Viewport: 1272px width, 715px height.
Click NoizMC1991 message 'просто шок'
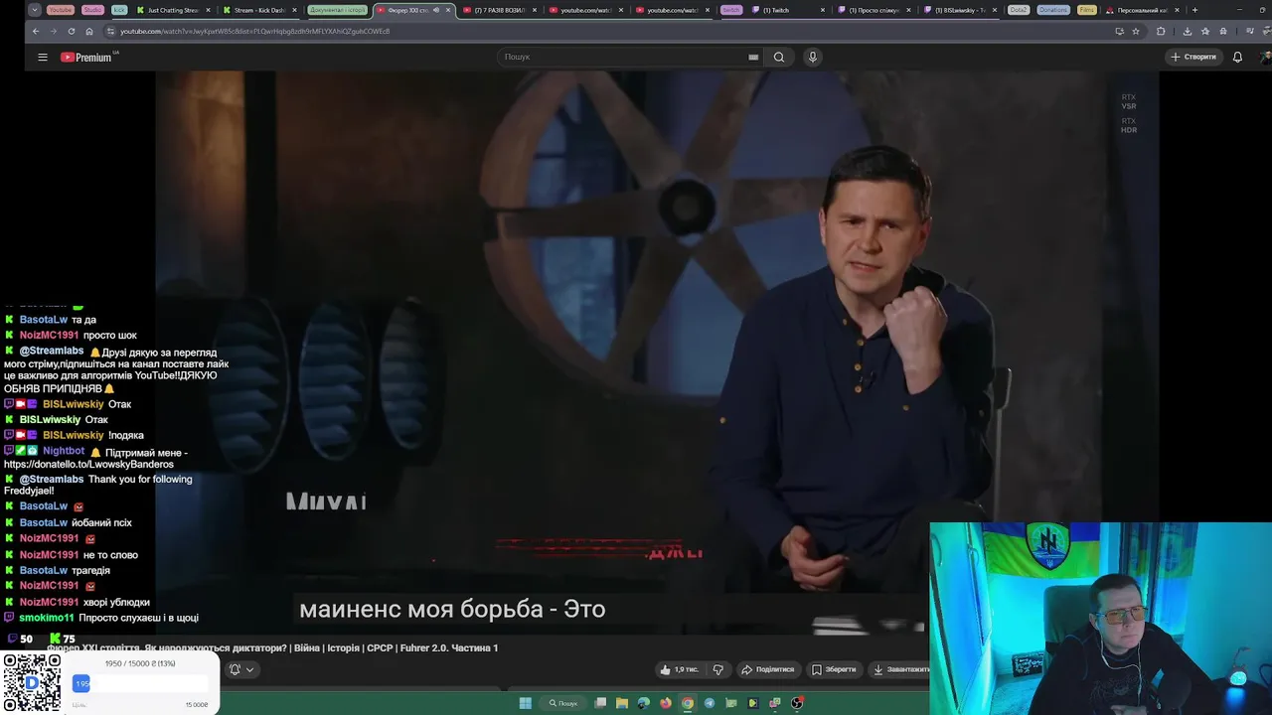point(110,336)
